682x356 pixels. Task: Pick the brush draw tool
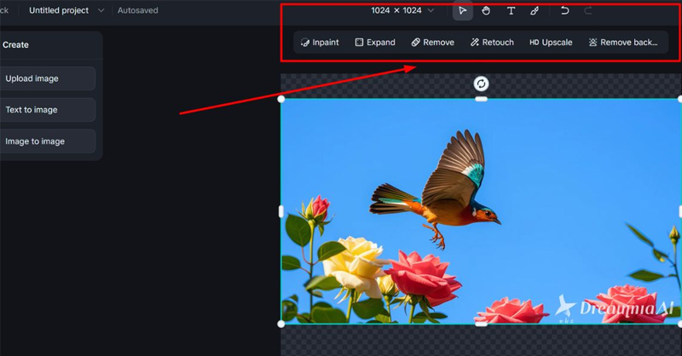(x=535, y=11)
